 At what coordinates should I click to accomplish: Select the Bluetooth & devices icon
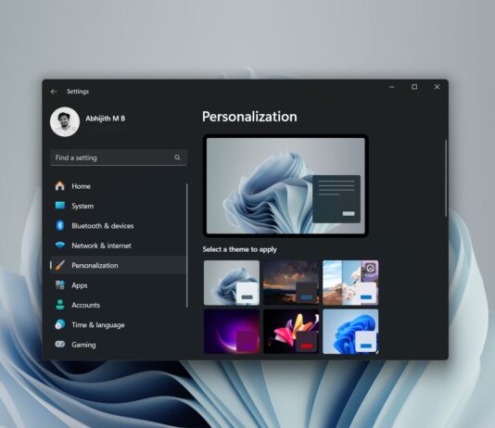click(59, 225)
